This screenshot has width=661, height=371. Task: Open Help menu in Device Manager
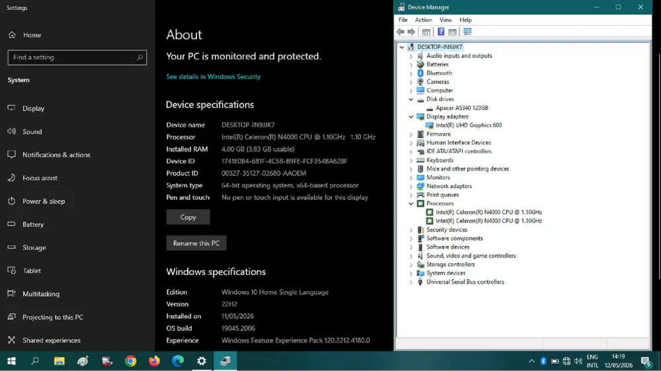465,20
